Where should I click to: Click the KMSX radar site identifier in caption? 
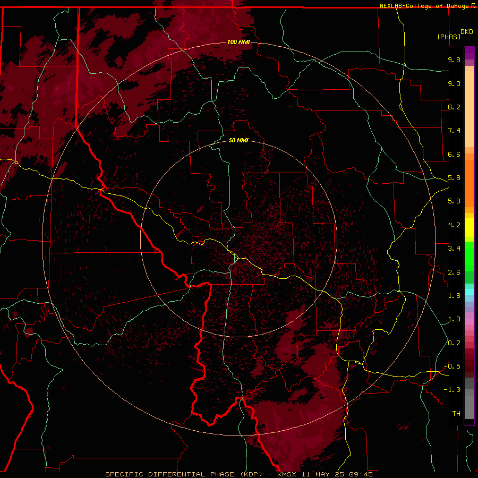tap(287, 474)
